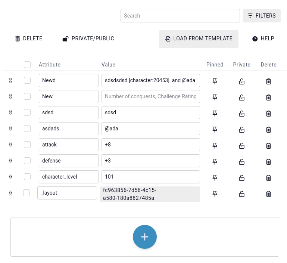Image resolution: width=287 pixels, height=263 pixels.
Task: Delete the _layout attribute row
Action: point(268,194)
